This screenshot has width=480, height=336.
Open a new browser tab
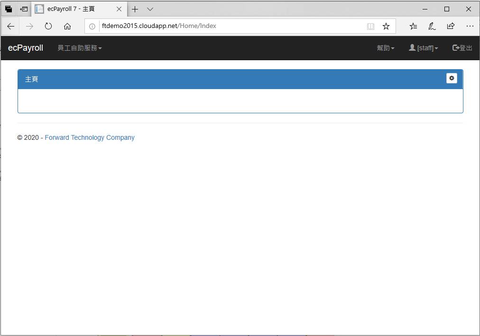click(x=135, y=9)
